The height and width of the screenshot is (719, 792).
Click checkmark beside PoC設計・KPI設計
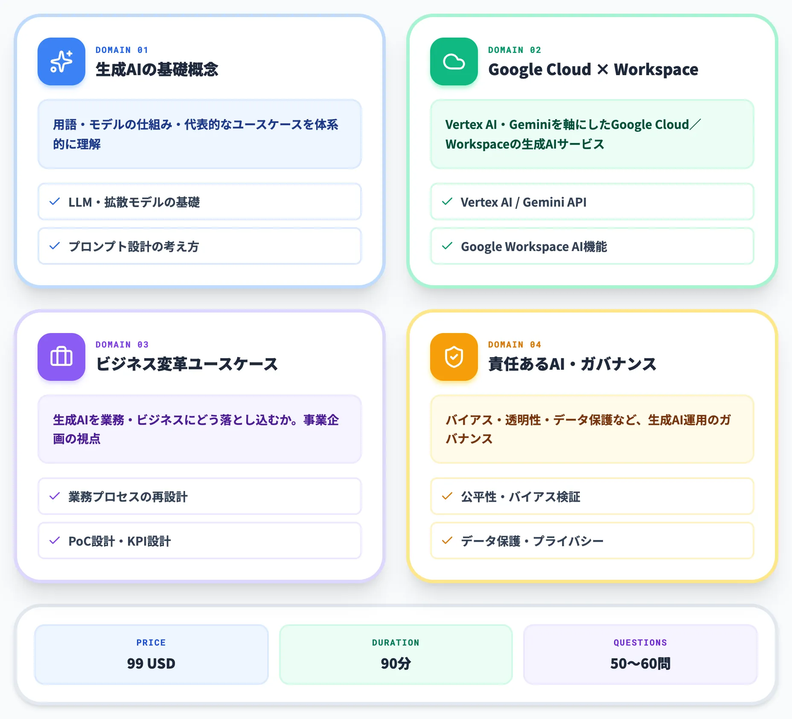click(x=55, y=541)
